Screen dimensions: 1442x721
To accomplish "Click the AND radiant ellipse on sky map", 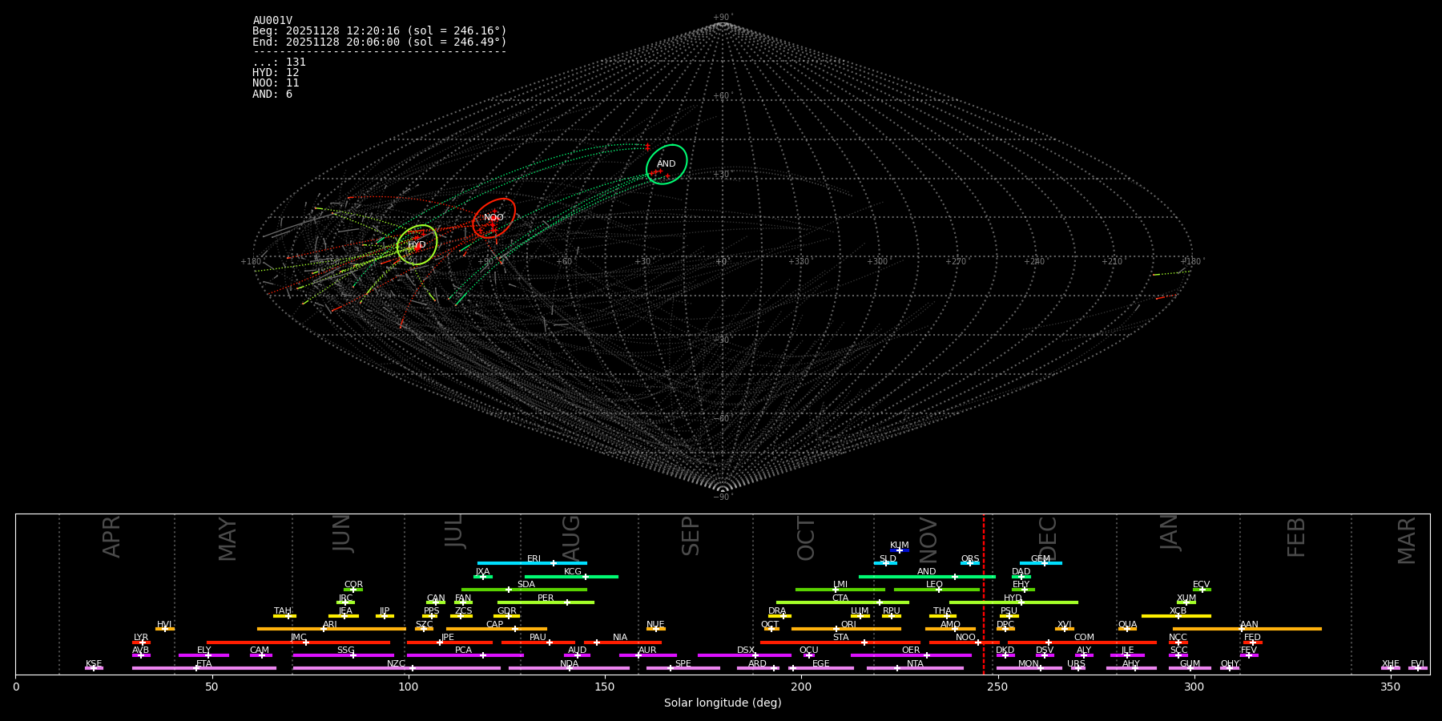I will tap(667, 164).
